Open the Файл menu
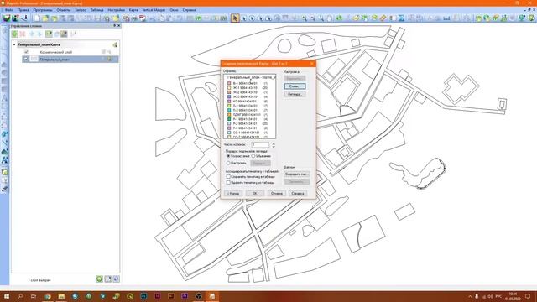This screenshot has width=537, height=302. pos(9,10)
